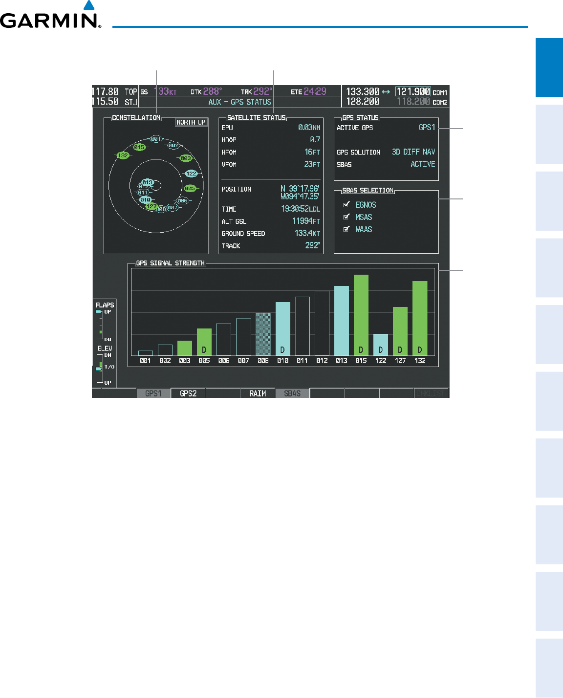
Task: Click signal strength bar for satellite 132
Action: (420, 318)
